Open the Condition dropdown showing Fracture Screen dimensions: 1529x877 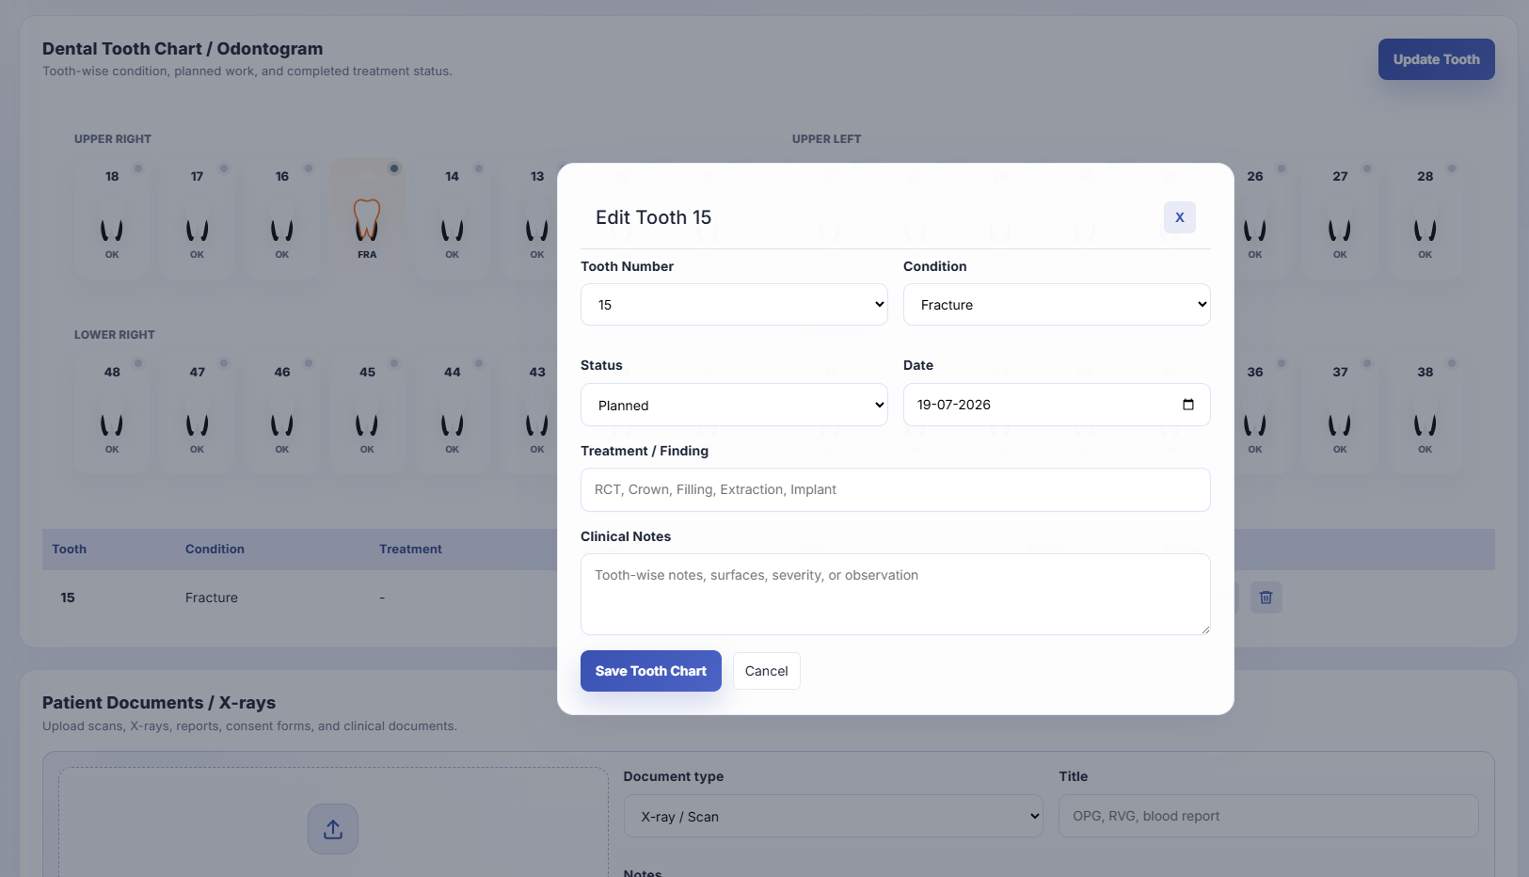coord(1057,305)
